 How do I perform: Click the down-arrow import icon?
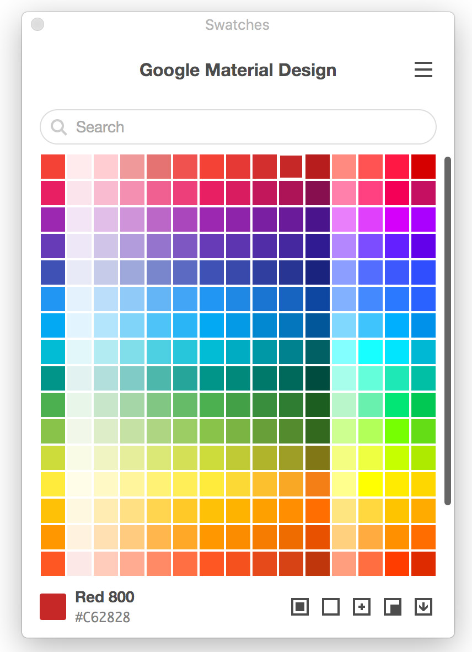[423, 607]
